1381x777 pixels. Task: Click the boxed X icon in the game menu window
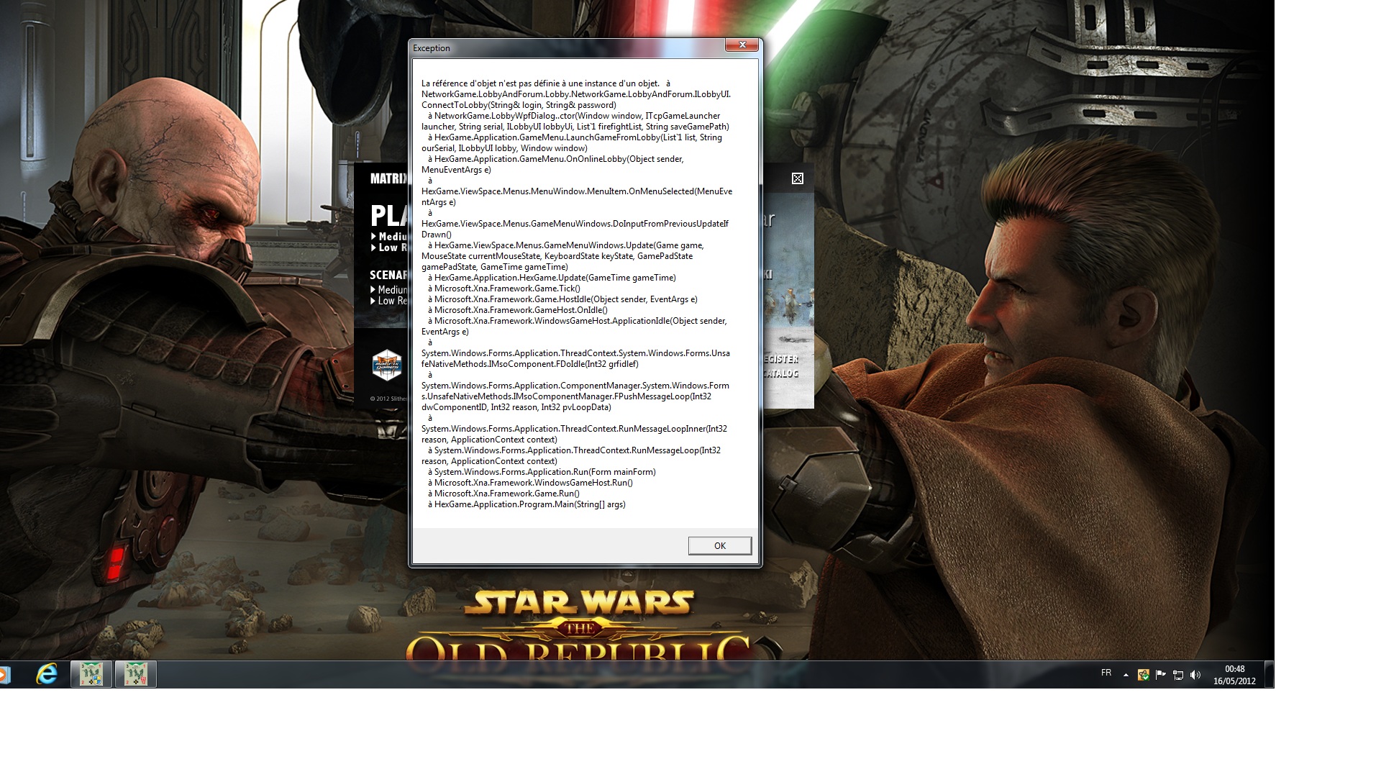click(x=797, y=178)
